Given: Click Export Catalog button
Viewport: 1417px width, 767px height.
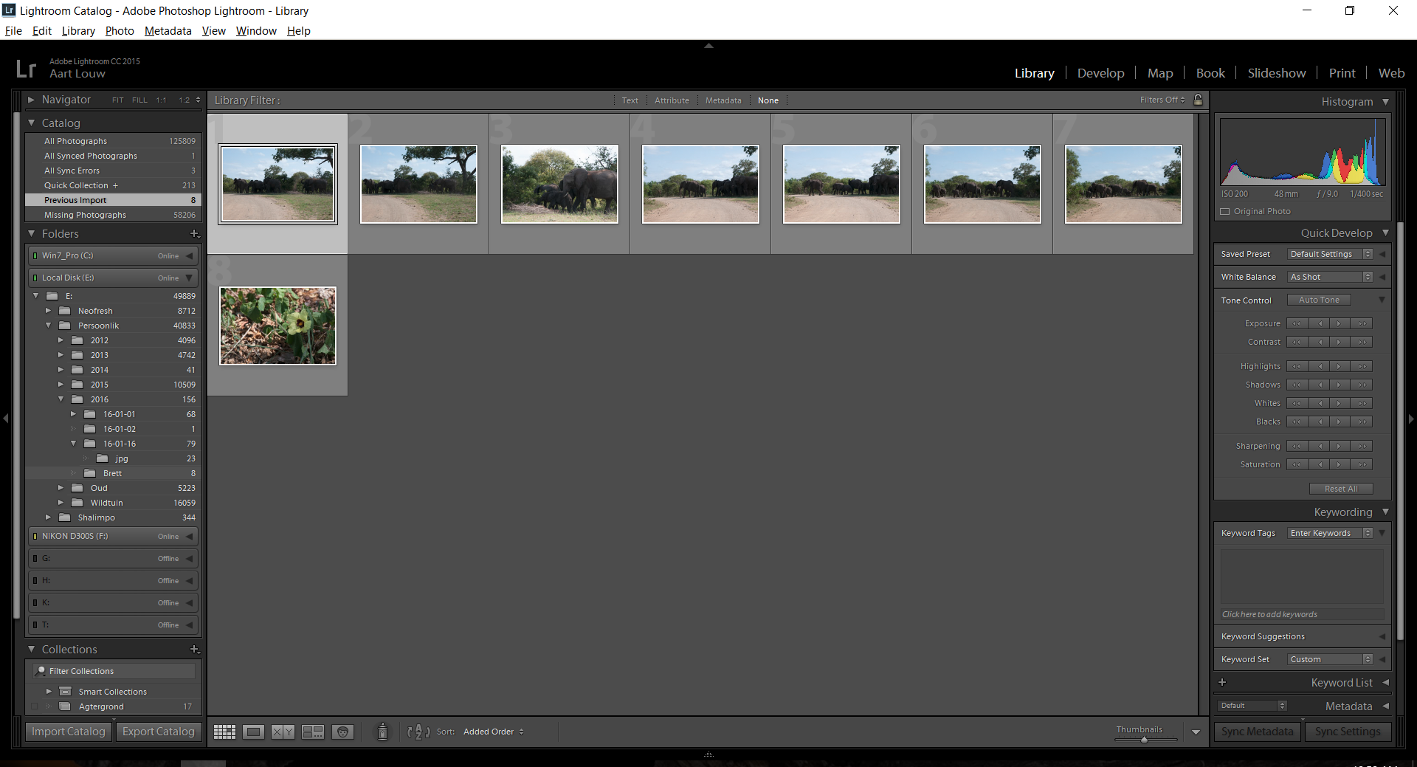Looking at the screenshot, I should 158,732.
